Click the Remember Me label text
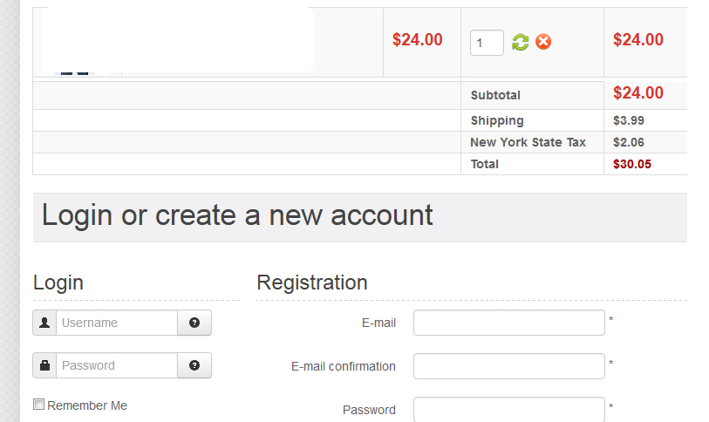Screen dimensions: 709x422 click(x=87, y=405)
